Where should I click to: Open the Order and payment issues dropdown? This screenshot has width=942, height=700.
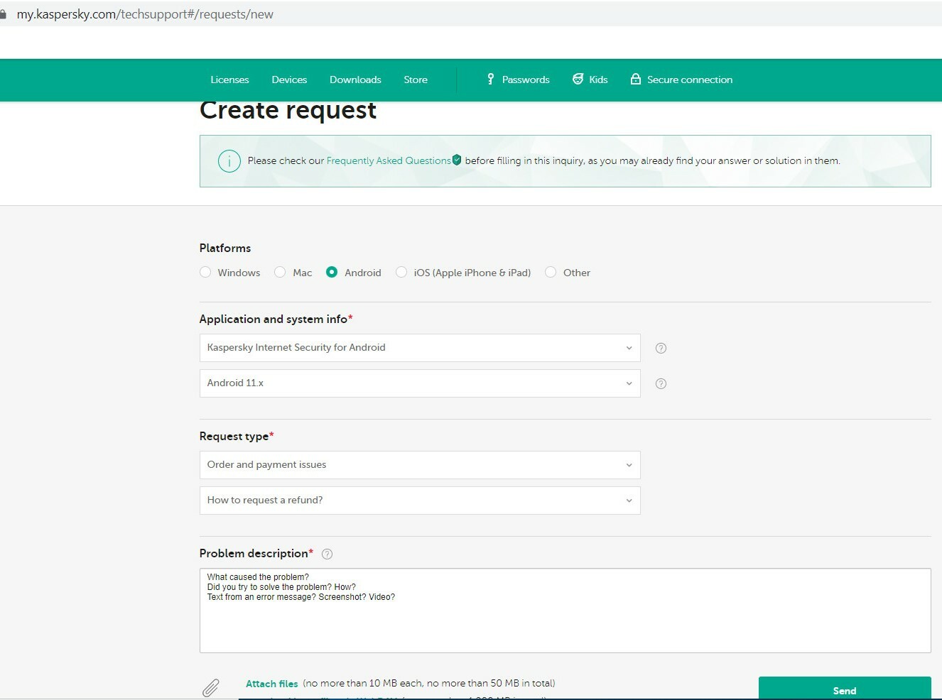click(x=420, y=465)
